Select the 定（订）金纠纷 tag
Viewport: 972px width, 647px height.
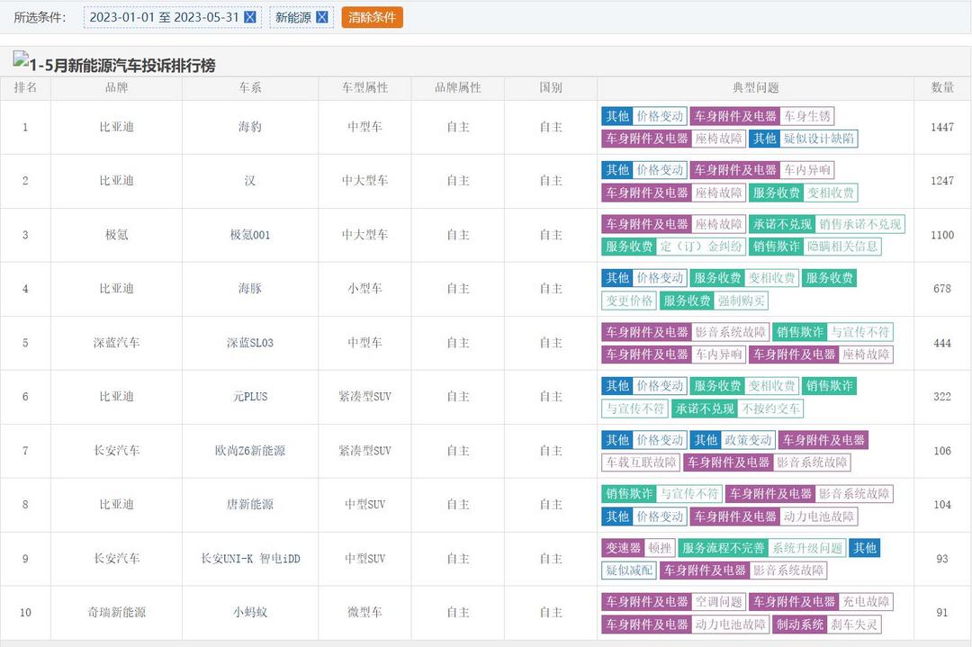[700, 246]
